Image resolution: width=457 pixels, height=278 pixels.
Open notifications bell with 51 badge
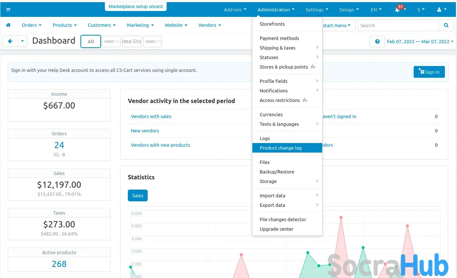click(x=397, y=10)
